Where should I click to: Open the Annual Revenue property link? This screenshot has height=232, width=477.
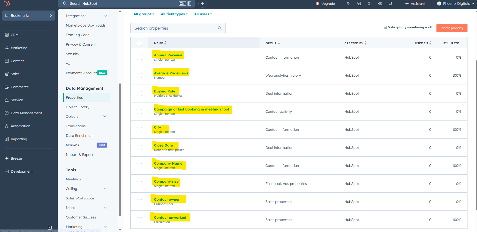coord(168,55)
